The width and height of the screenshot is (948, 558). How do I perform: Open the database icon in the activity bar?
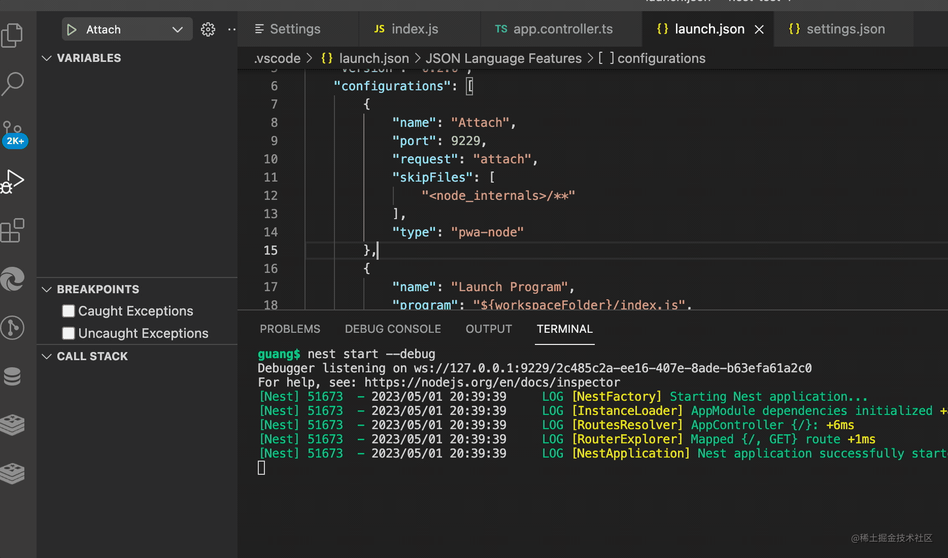pos(13,376)
